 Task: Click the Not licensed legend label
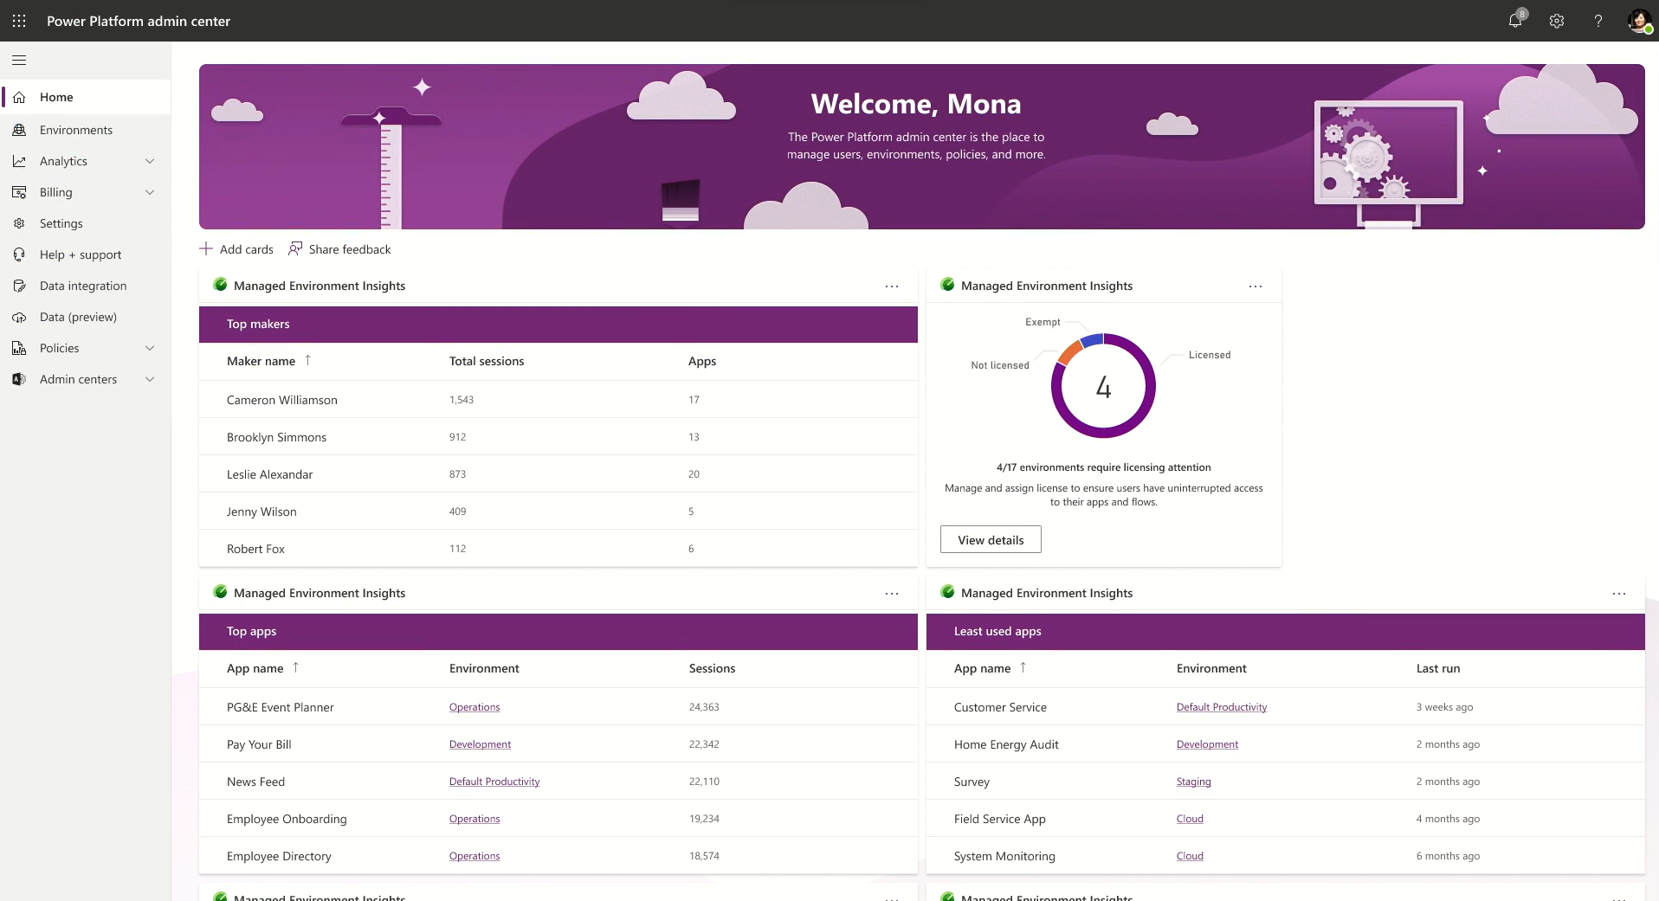[x=1000, y=365]
